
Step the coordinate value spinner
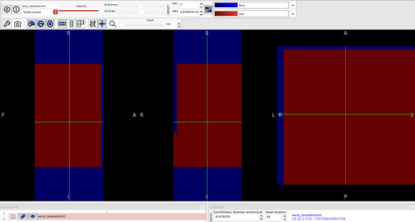click(x=261, y=217)
